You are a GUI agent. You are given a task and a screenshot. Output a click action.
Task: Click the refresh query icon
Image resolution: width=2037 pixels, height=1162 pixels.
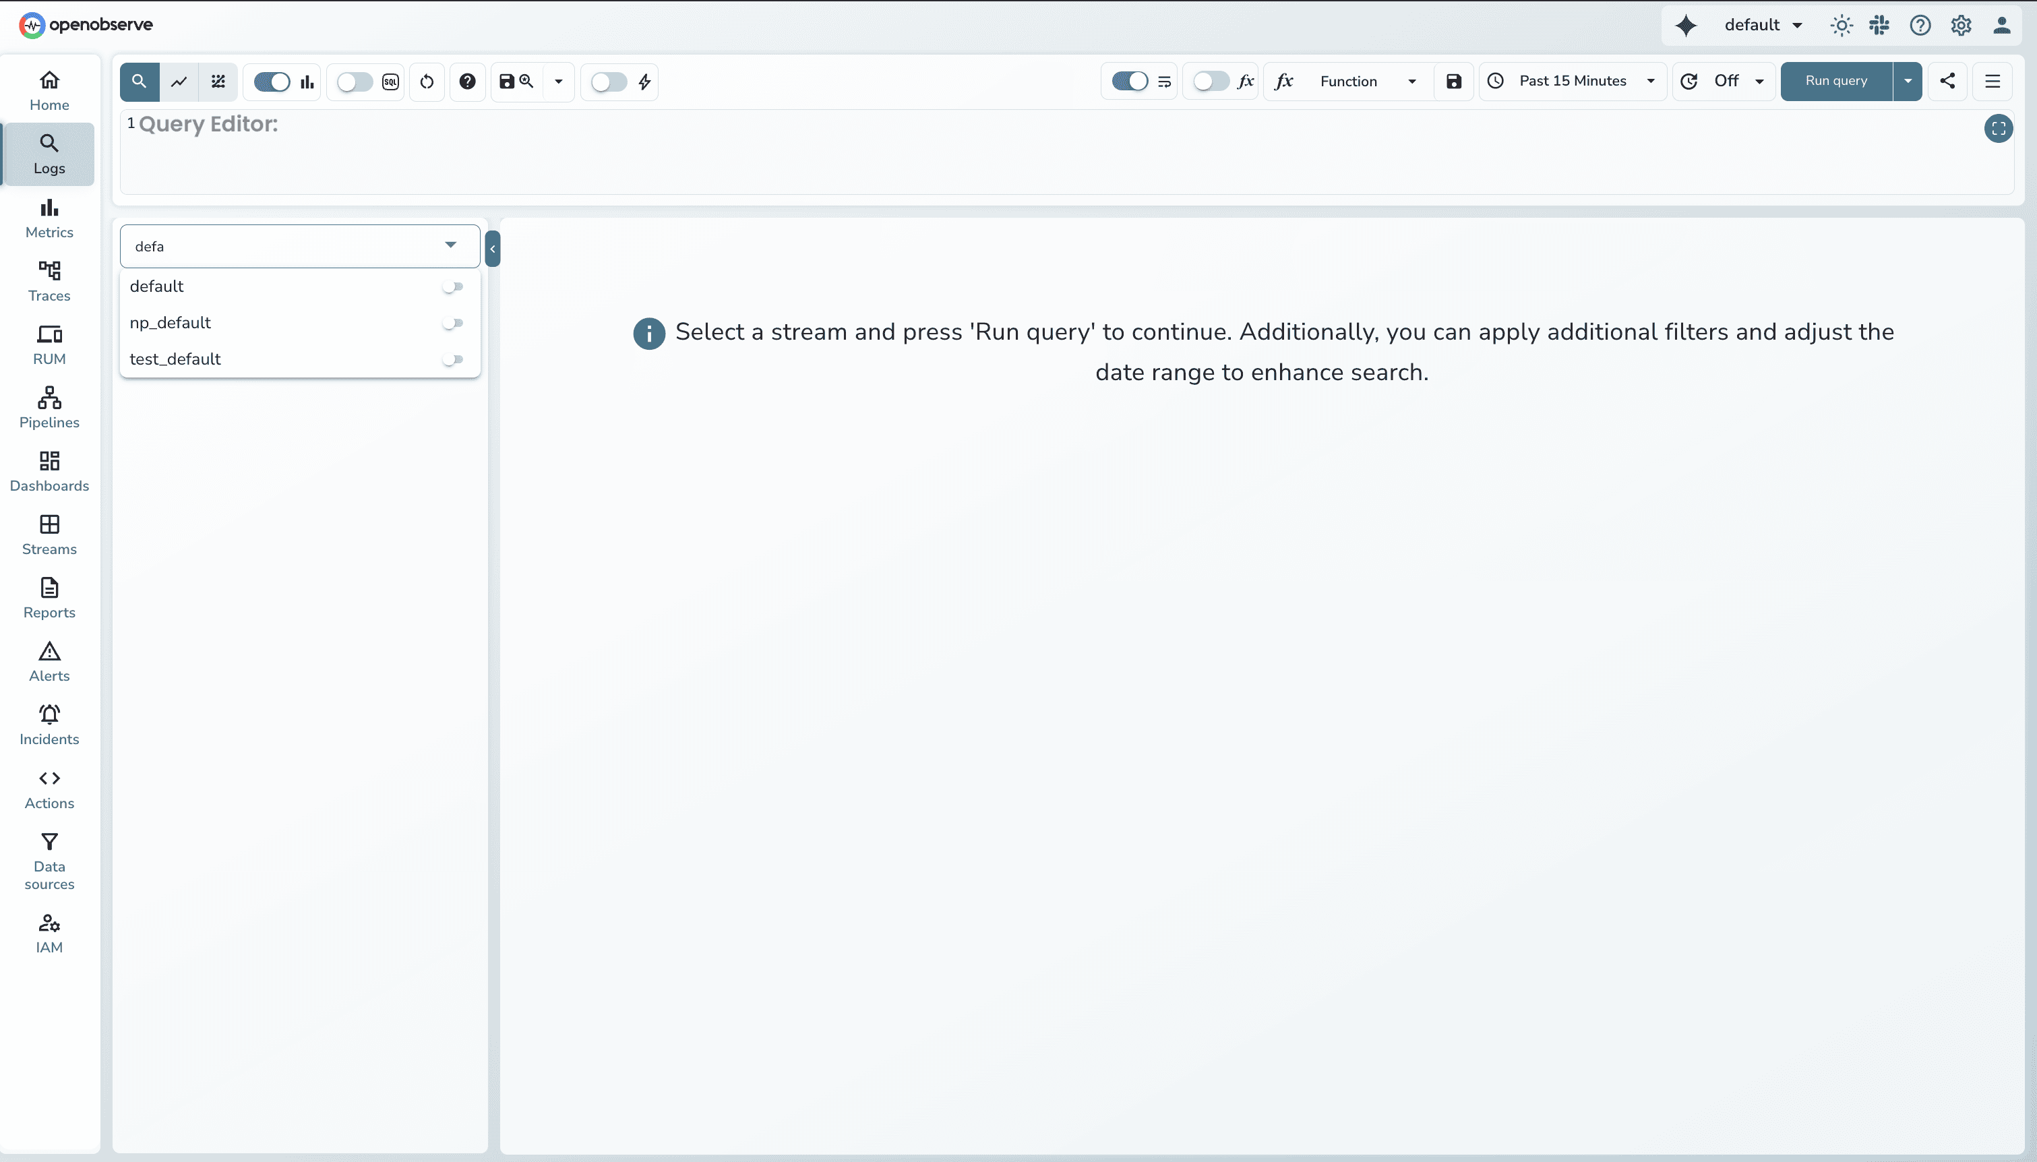click(427, 82)
